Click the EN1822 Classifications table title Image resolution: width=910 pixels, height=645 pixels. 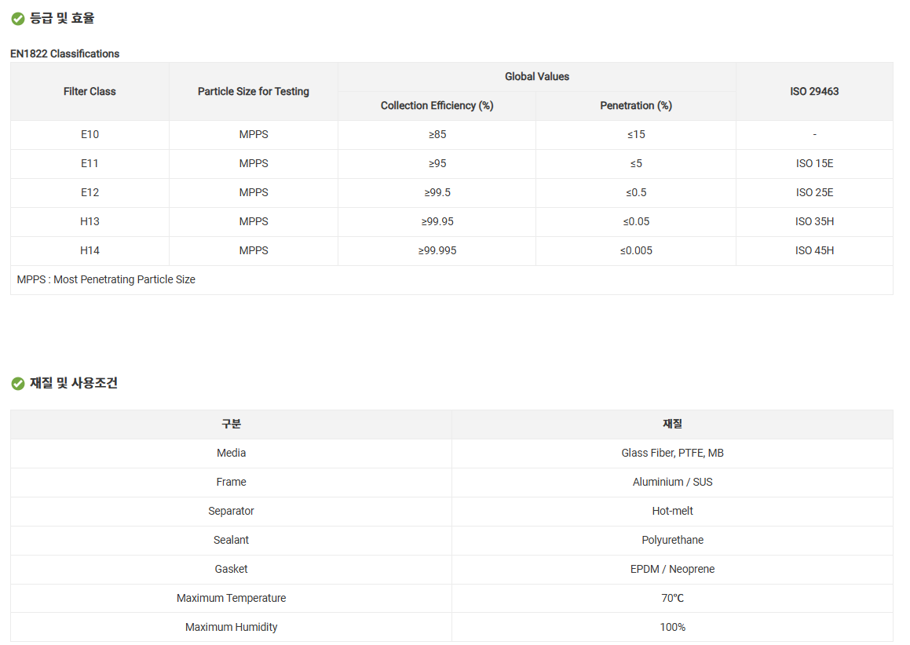65,54
